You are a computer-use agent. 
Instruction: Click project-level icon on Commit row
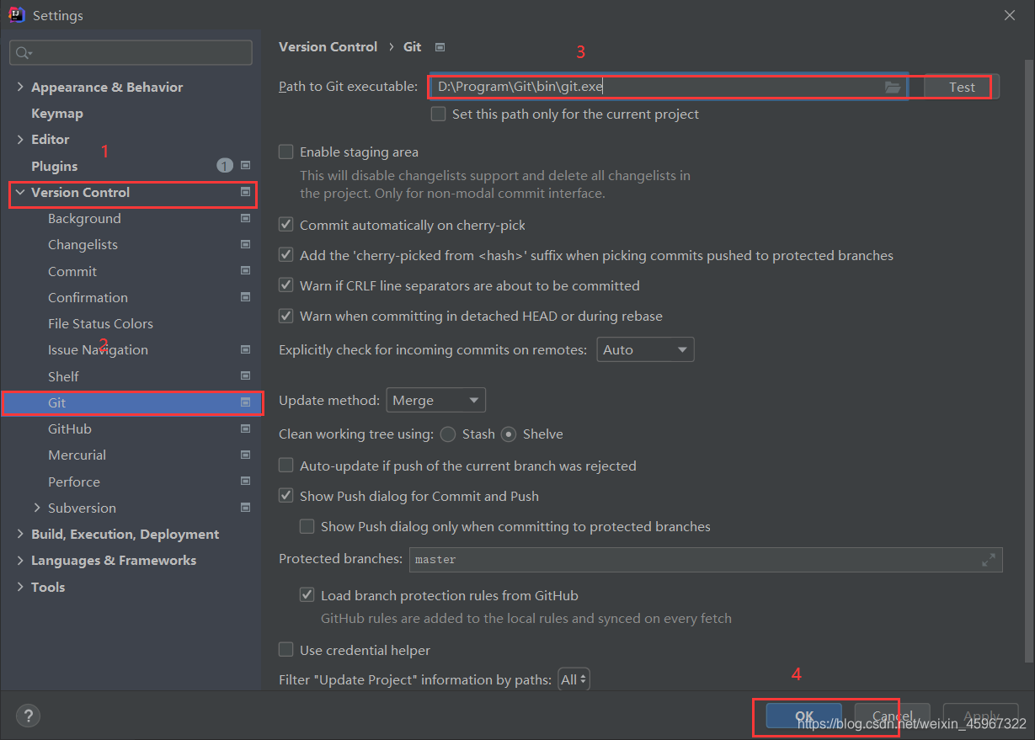pos(246,271)
